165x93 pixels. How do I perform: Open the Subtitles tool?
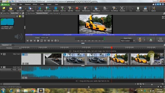145,9
